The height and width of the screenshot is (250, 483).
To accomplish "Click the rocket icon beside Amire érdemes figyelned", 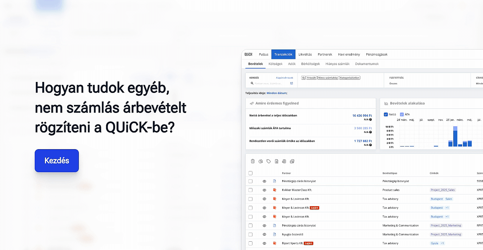I will point(252,103).
